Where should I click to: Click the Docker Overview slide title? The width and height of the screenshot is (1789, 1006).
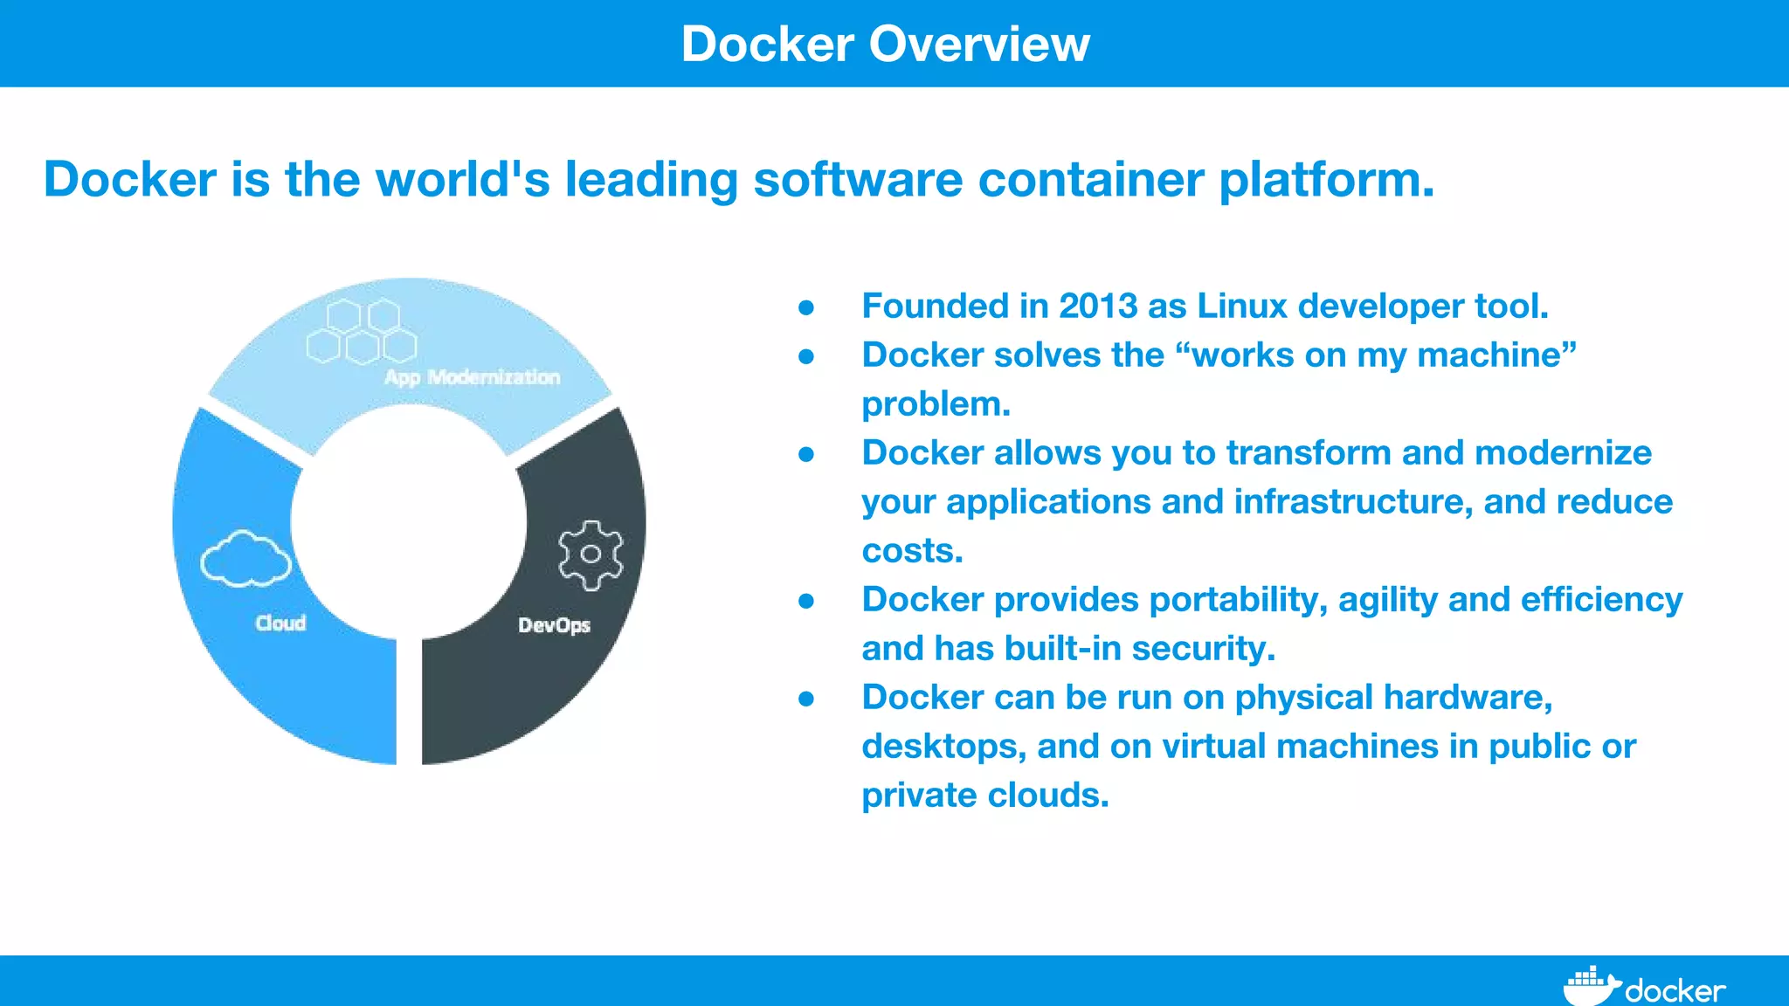click(x=885, y=44)
